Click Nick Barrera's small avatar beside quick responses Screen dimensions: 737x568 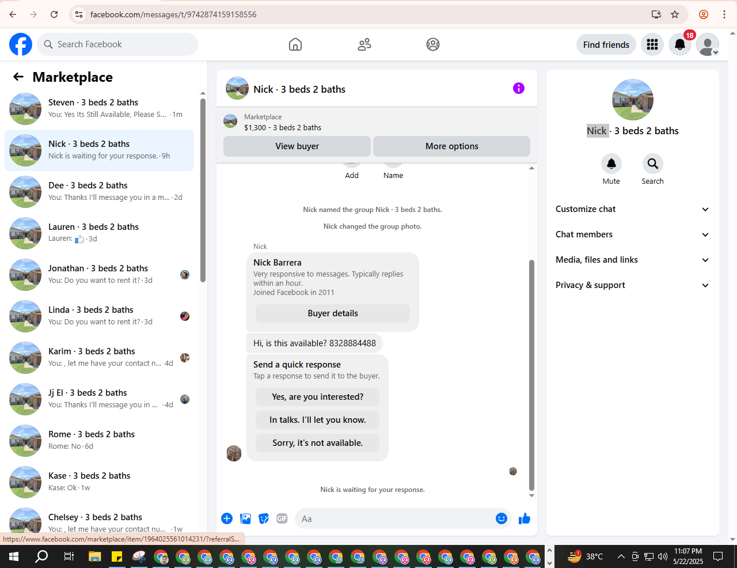(x=234, y=453)
